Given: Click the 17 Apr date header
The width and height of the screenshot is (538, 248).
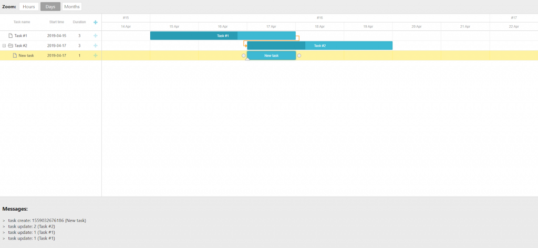Looking at the screenshot, I should [272, 26].
